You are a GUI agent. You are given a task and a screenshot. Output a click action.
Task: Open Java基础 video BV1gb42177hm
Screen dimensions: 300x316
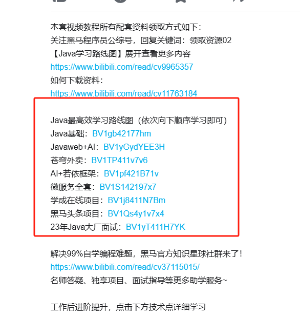122,133
